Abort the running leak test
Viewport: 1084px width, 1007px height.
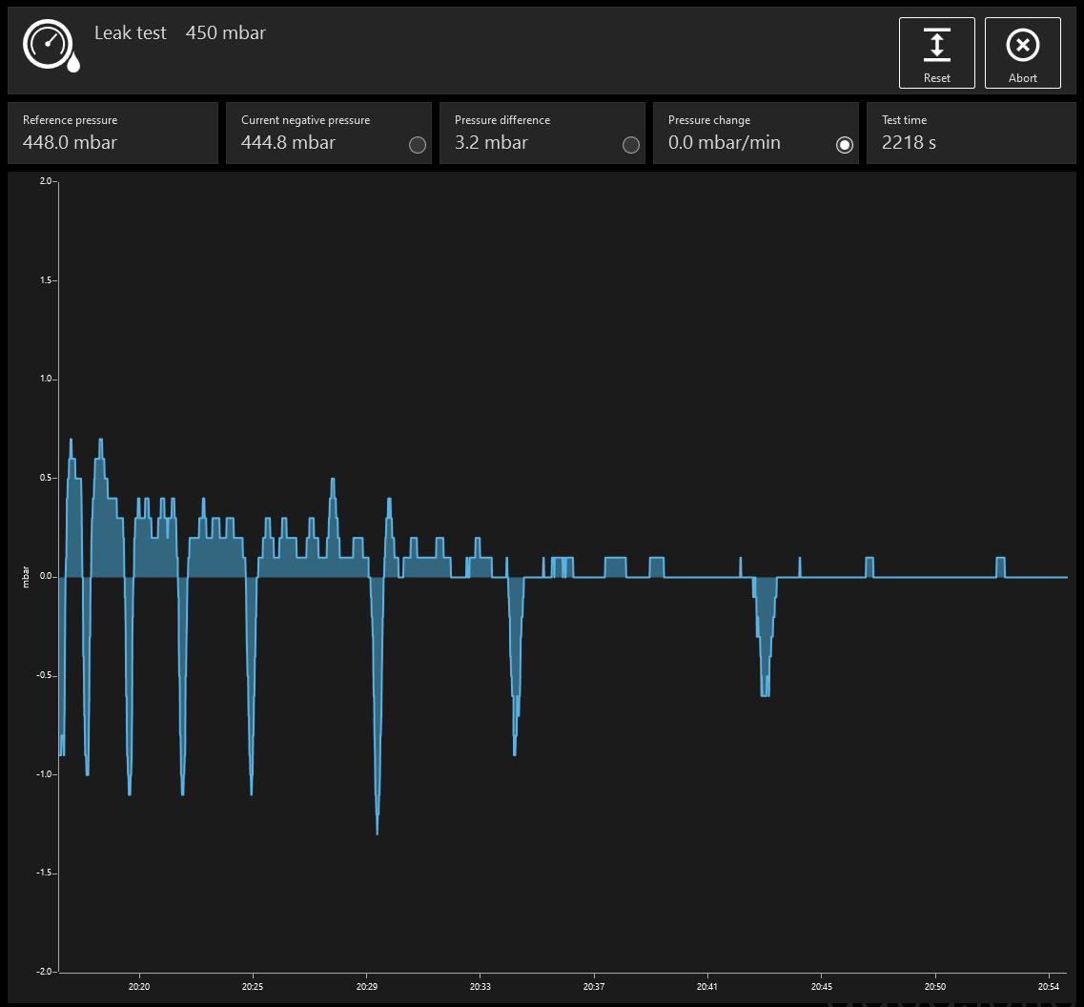click(1022, 52)
